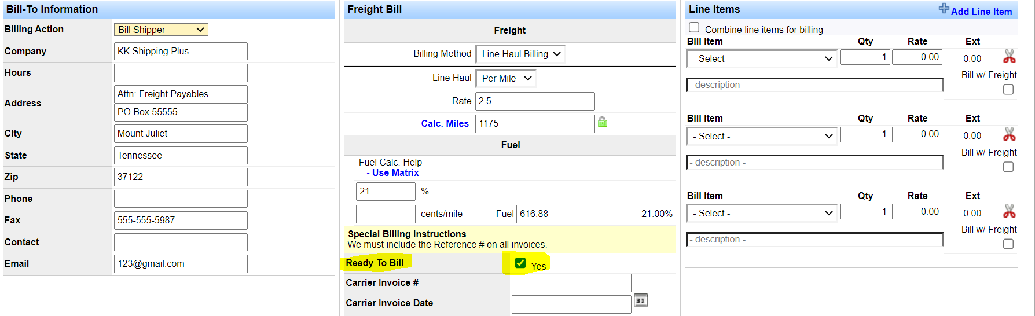Viewport: 1035px width, 316px height.
Task: Click the Fuel Calc. Help text
Action: tap(390, 162)
